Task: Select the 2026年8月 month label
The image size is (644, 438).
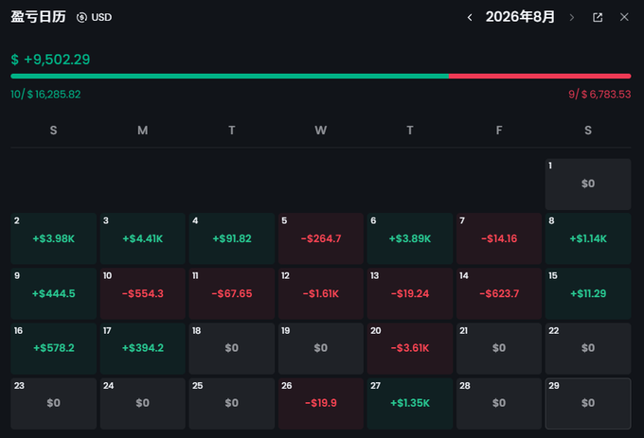Action: click(x=520, y=17)
